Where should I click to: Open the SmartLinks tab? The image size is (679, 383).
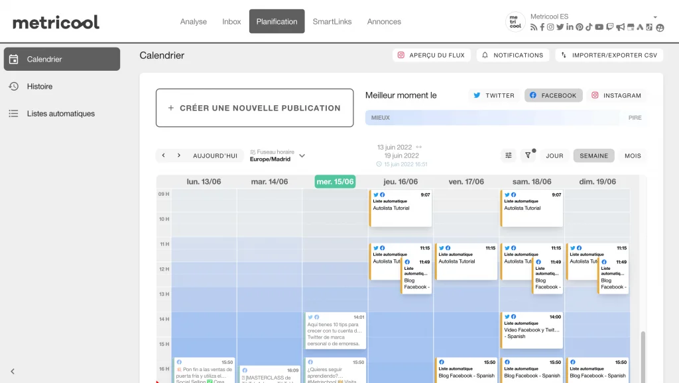pyautogui.click(x=332, y=22)
